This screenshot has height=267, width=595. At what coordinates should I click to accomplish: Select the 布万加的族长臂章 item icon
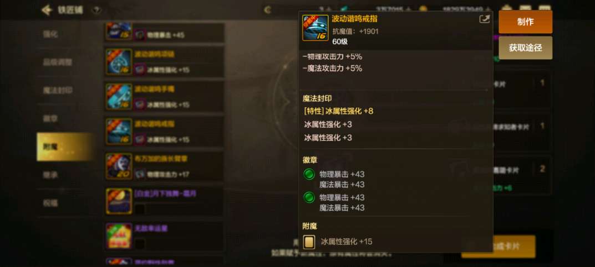coord(119,166)
